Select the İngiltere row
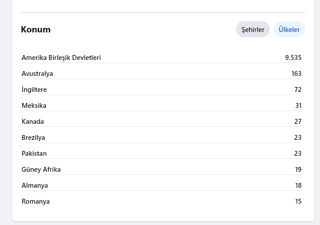This screenshot has width=320, height=225. (161, 90)
